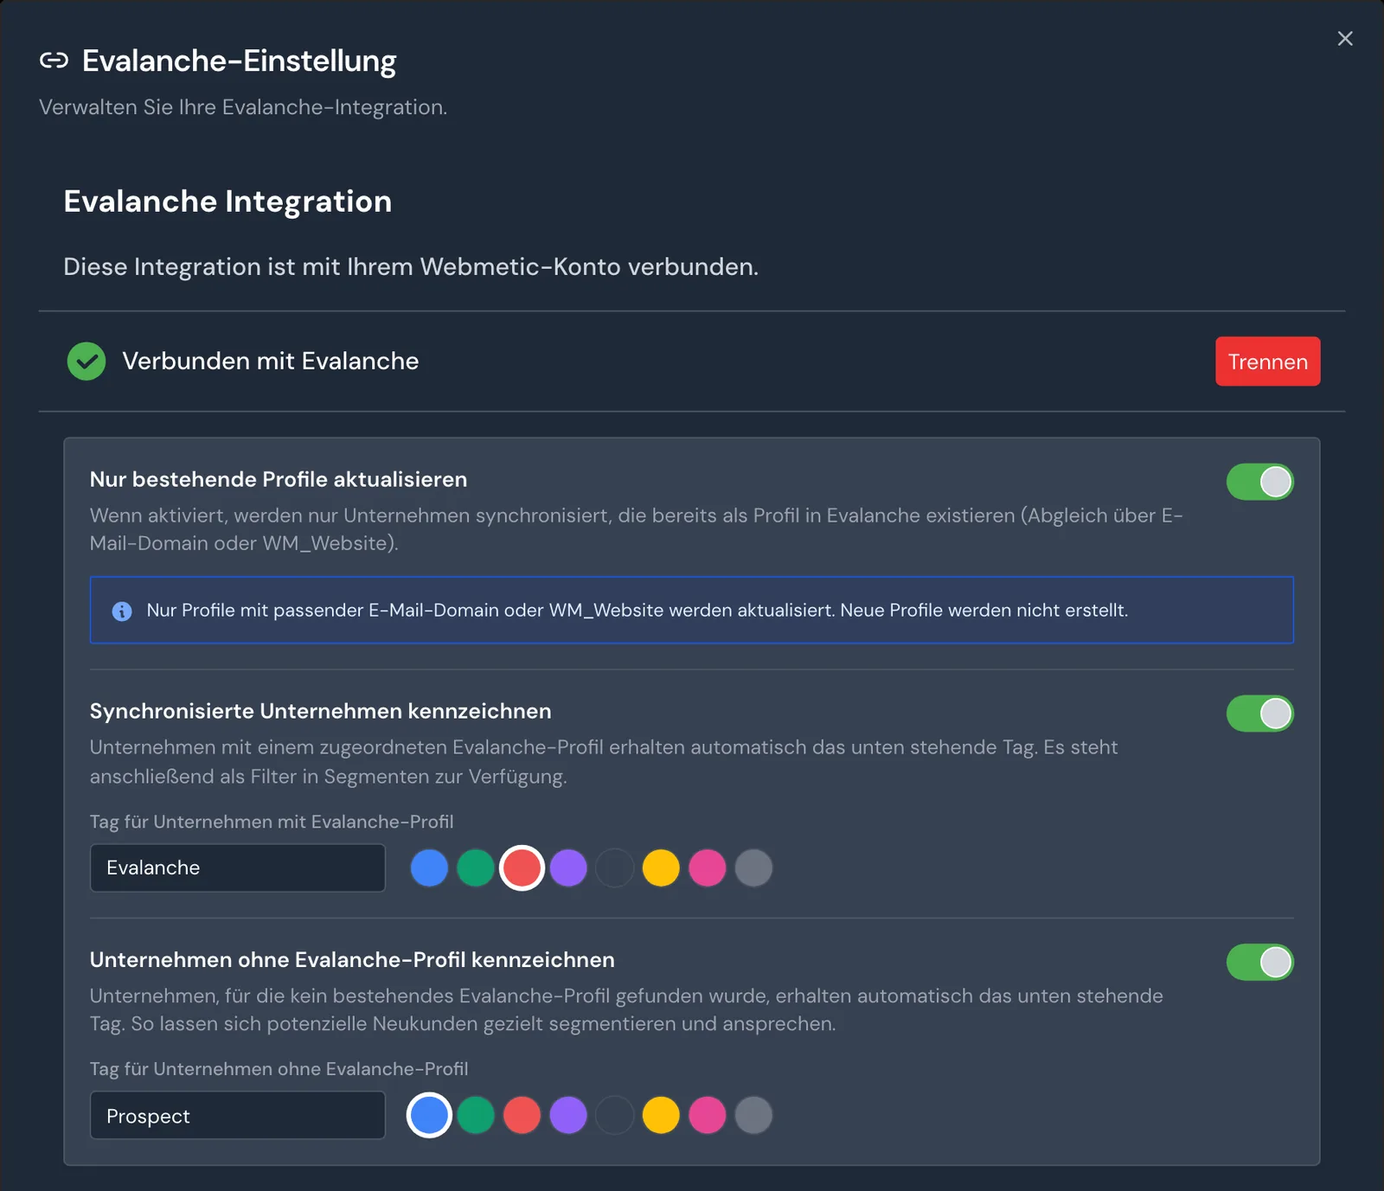This screenshot has width=1384, height=1191.
Task: Click the 'Evalanche-Einstellung' dialog title
Action: 239,61
